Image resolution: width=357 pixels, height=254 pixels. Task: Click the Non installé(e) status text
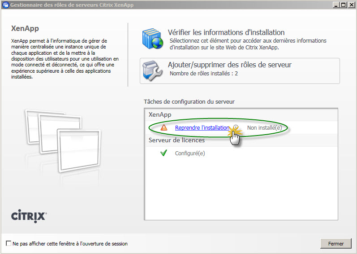265,128
